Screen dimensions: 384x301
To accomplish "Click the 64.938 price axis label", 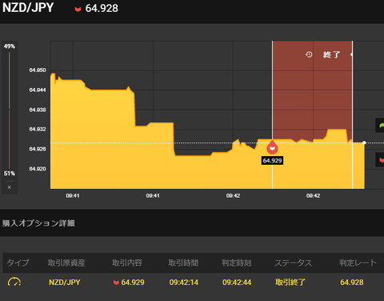I will coord(38,110).
